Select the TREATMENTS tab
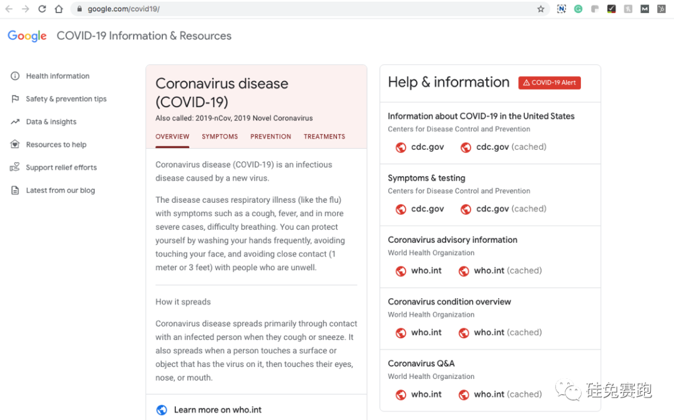 click(x=325, y=137)
